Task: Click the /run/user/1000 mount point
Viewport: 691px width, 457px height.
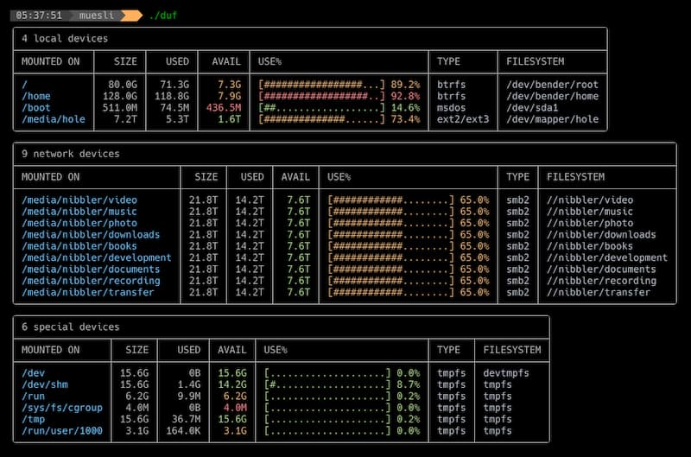Action: click(62, 430)
